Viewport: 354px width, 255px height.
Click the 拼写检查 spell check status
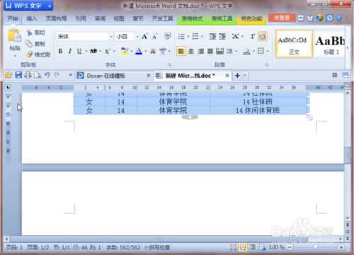[157, 247]
